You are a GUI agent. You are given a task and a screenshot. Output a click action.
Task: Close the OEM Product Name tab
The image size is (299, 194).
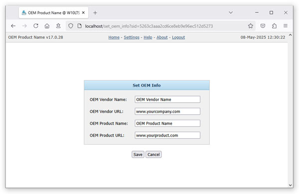[x=83, y=12]
